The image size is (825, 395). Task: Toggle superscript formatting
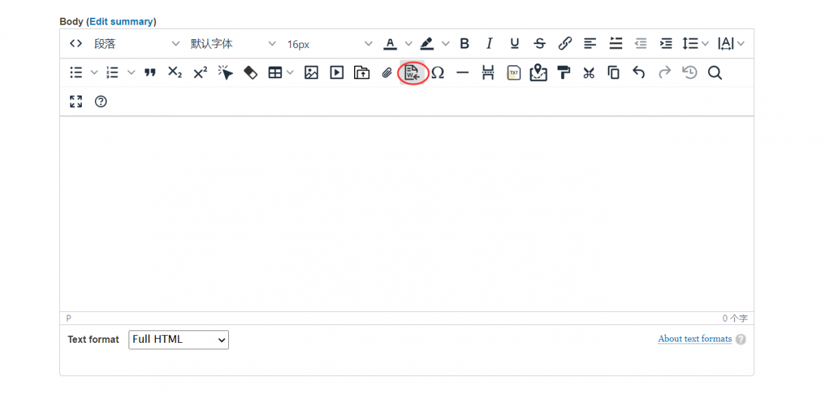(x=200, y=73)
